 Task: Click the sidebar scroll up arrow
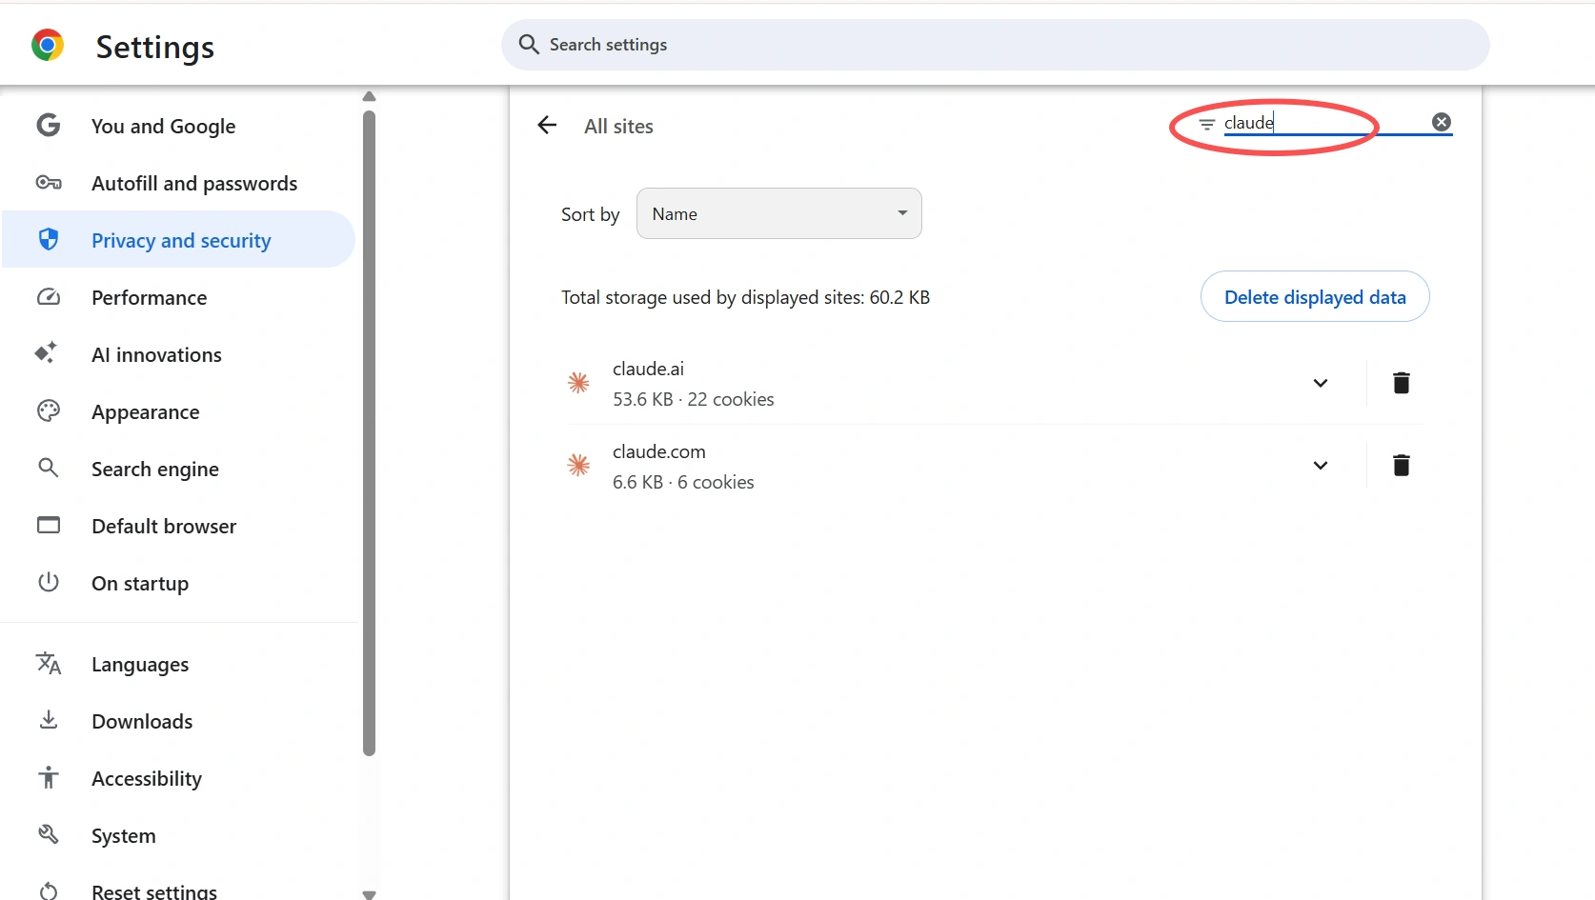pyautogui.click(x=370, y=96)
